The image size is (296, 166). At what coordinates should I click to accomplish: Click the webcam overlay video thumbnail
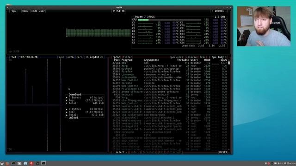[x=264, y=26]
